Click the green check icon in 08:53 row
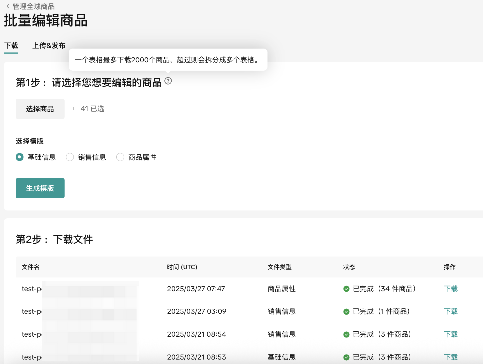The height and width of the screenshot is (364, 483). (346, 357)
